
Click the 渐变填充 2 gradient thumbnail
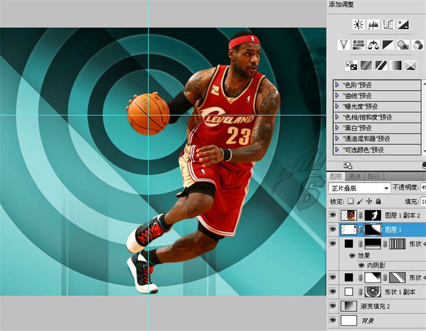[x=348, y=306]
